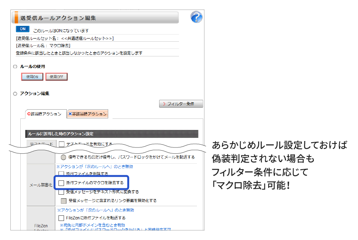Check the 添付ファイルを削除する box
This screenshot has height=240, width=358.
61,174
